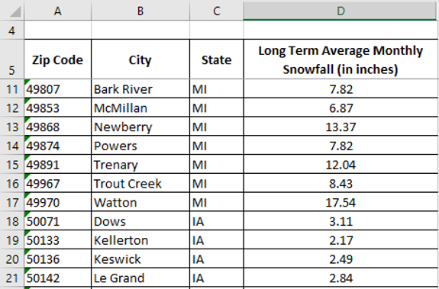Select zip code cell 50142

pos(58,278)
